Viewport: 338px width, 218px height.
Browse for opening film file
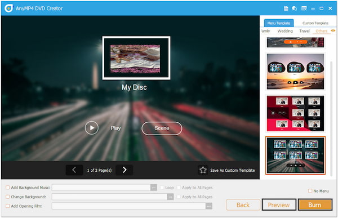pyautogui.click(x=208, y=206)
